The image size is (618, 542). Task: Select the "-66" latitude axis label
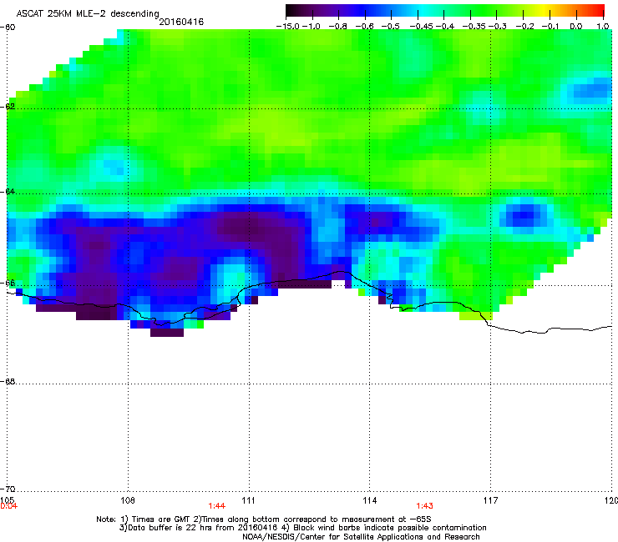pos(8,283)
